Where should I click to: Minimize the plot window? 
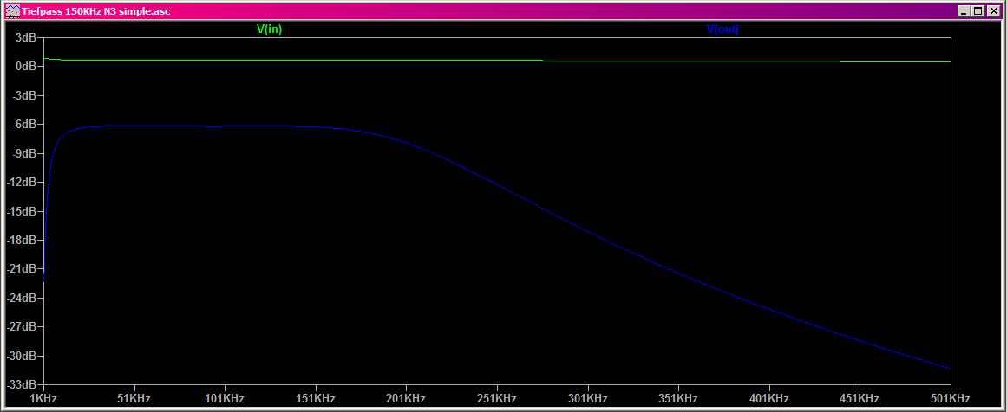click(964, 11)
